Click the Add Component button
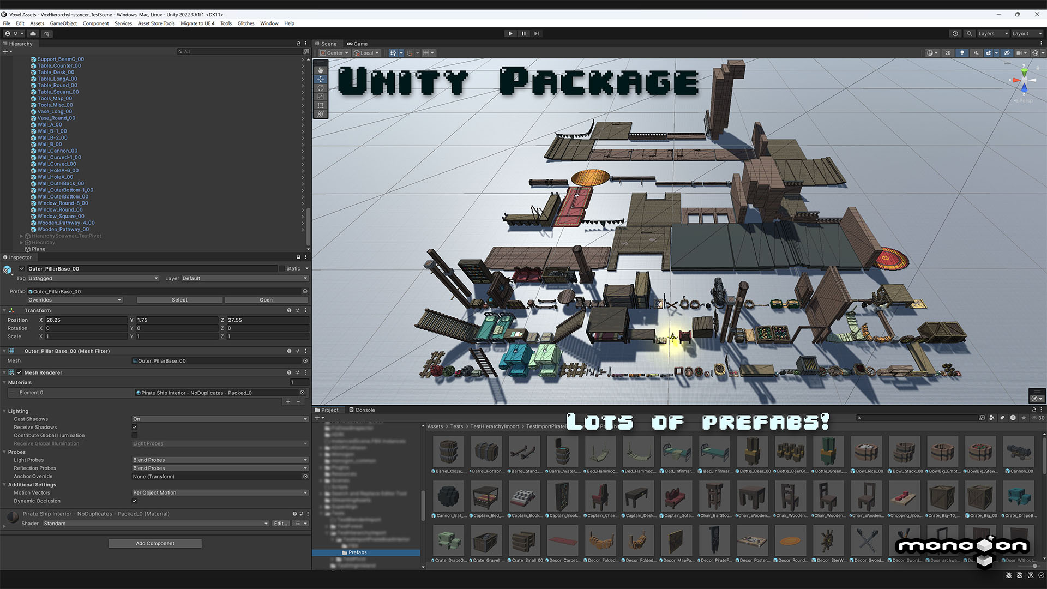This screenshot has height=589, width=1047. 155,543
